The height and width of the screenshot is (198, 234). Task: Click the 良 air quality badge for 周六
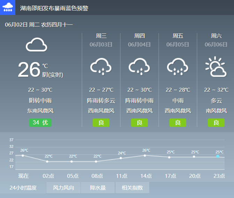216,123
